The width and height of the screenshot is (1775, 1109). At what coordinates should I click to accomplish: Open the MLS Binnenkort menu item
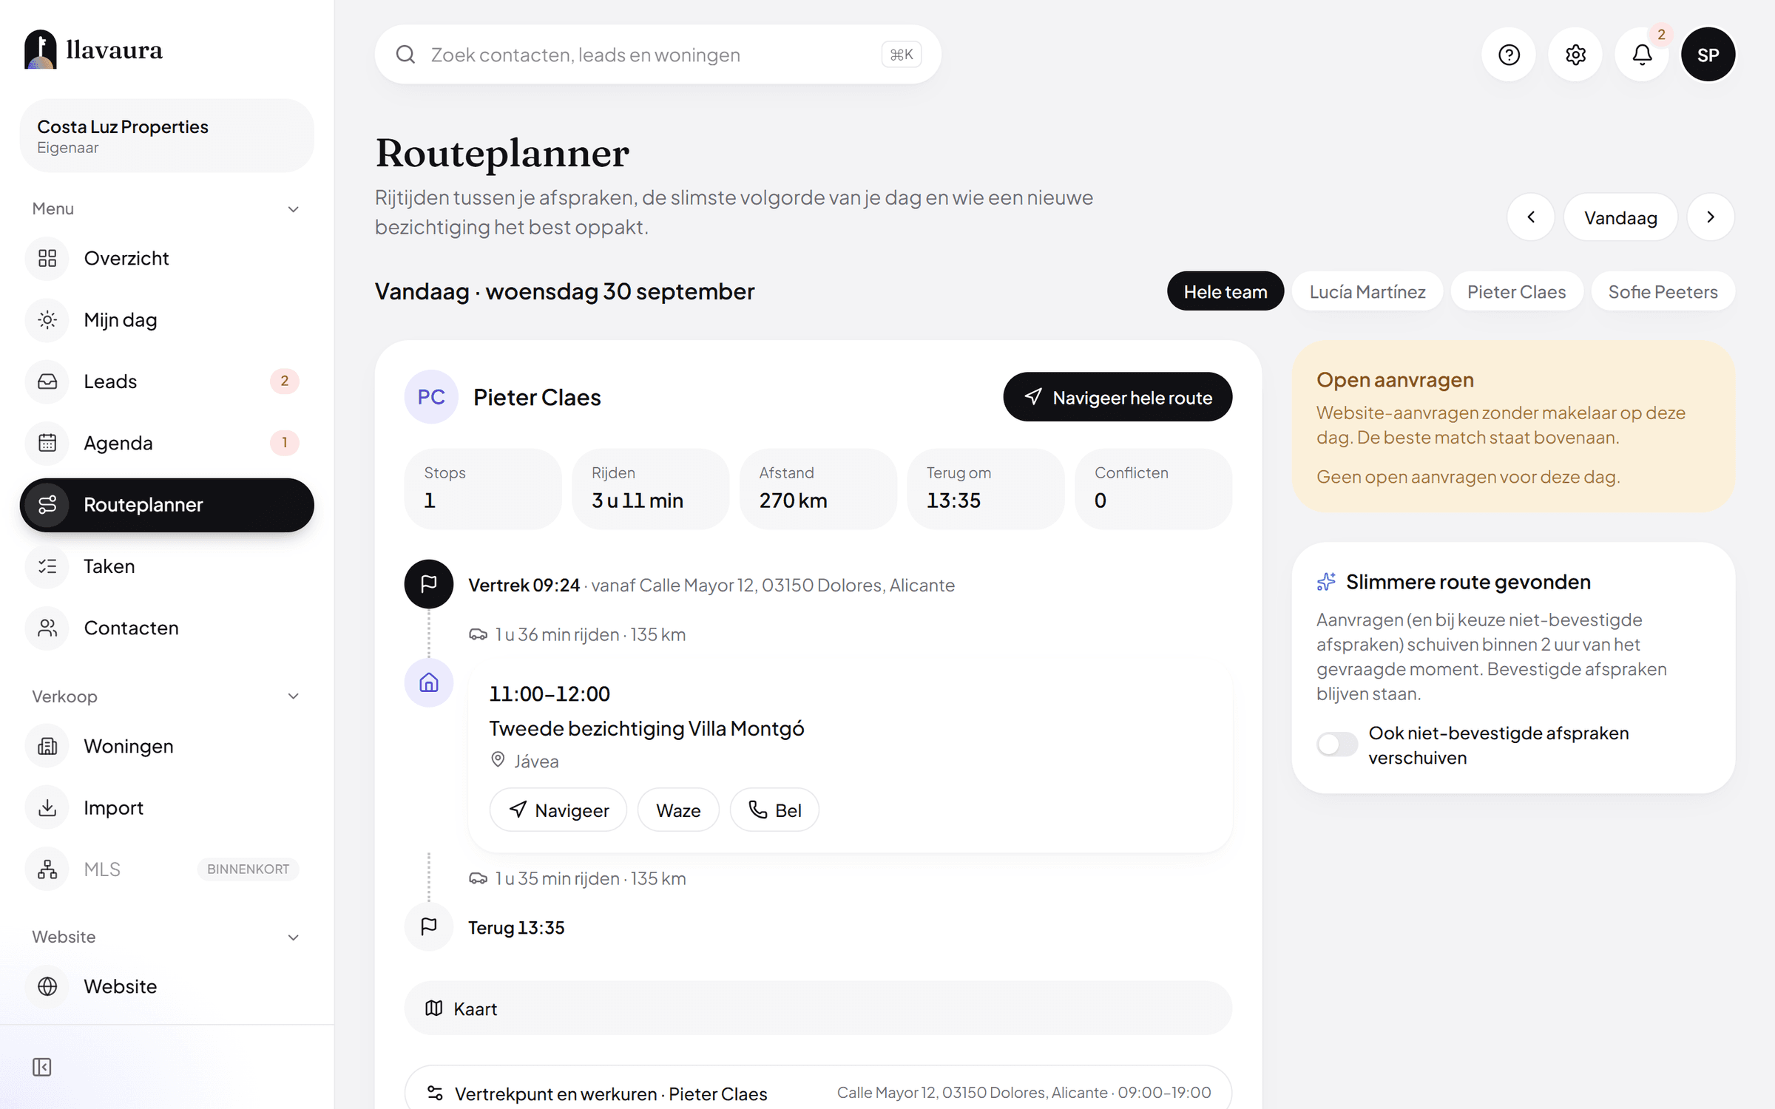coord(167,869)
